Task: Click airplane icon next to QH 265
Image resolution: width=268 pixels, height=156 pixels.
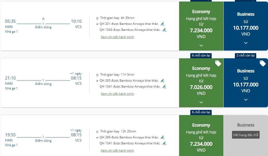Action: coord(97,81)
